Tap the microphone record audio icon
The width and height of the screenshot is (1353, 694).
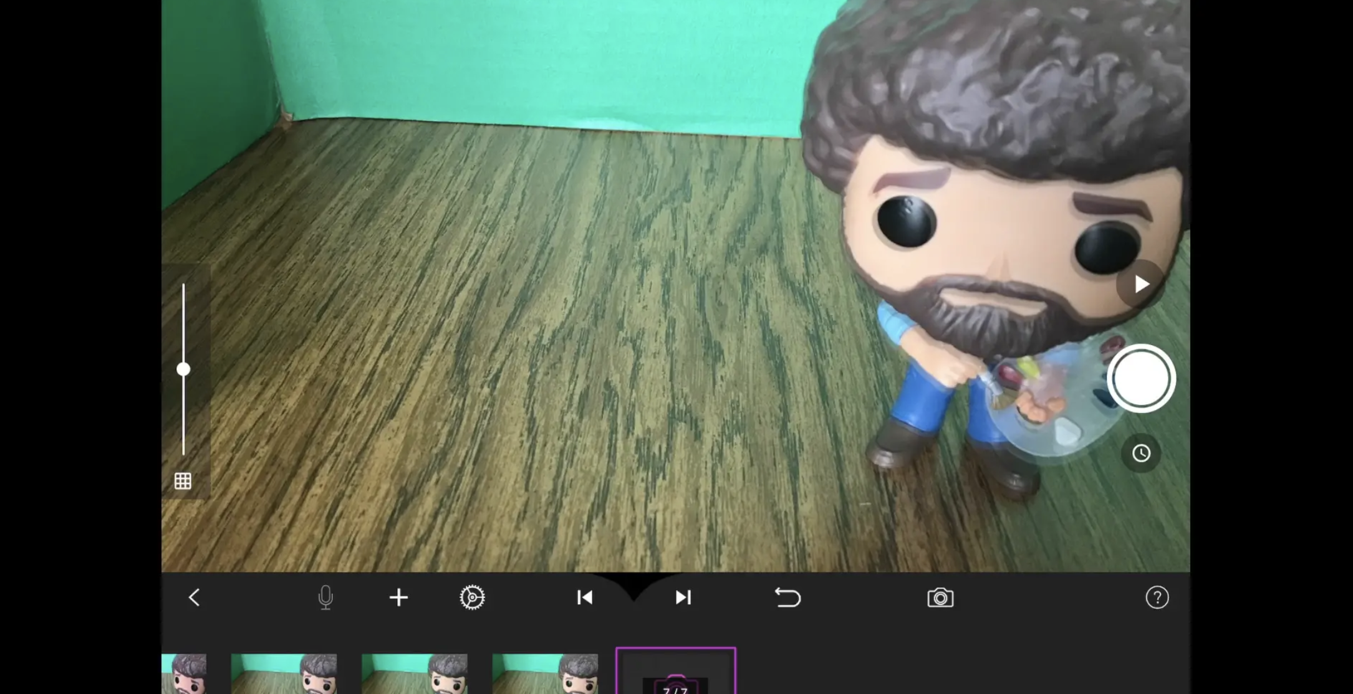[x=325, y=597]
